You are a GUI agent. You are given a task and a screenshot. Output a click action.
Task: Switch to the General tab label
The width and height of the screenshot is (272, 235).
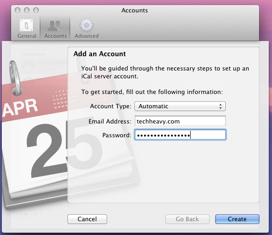[x=27, y=36]
